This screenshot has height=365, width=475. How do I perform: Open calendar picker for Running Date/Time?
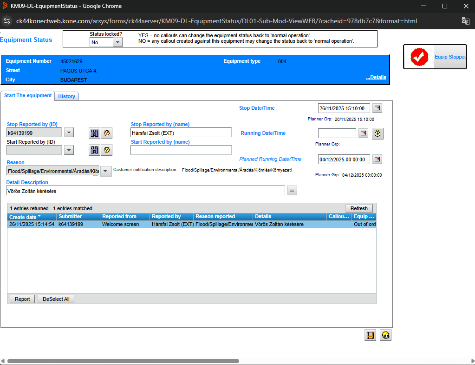click(x=364, y=133)
